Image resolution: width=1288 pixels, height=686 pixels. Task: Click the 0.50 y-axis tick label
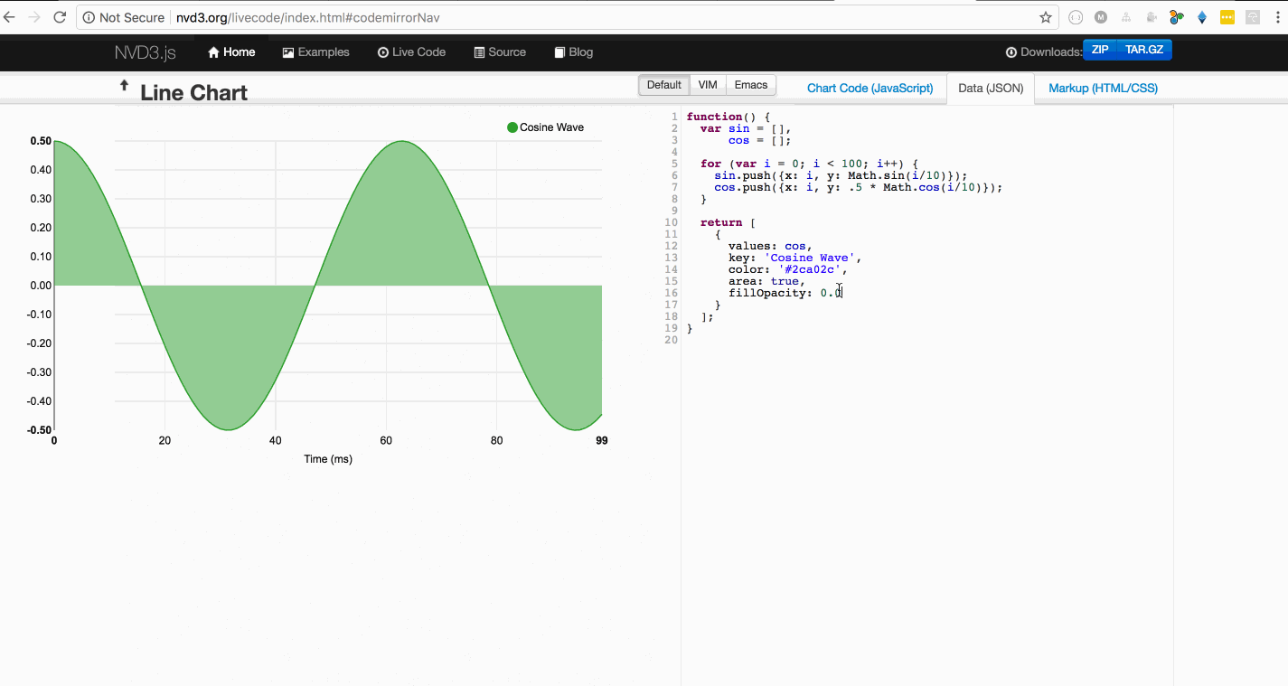coord(41,141)
